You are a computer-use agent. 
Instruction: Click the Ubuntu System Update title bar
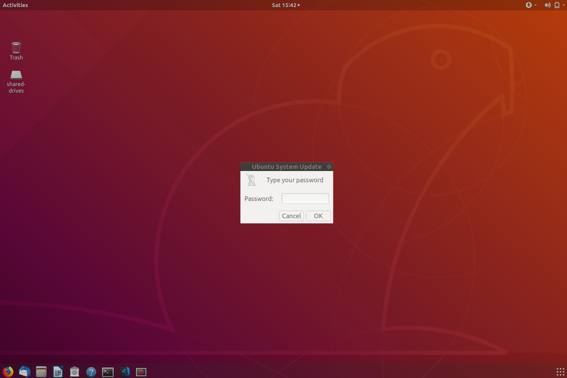(287, 167)
